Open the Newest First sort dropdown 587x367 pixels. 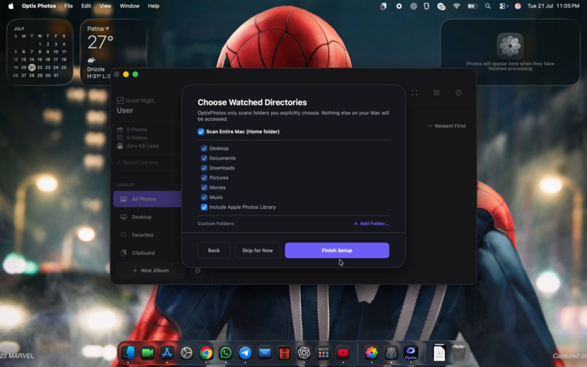[446, 126]
